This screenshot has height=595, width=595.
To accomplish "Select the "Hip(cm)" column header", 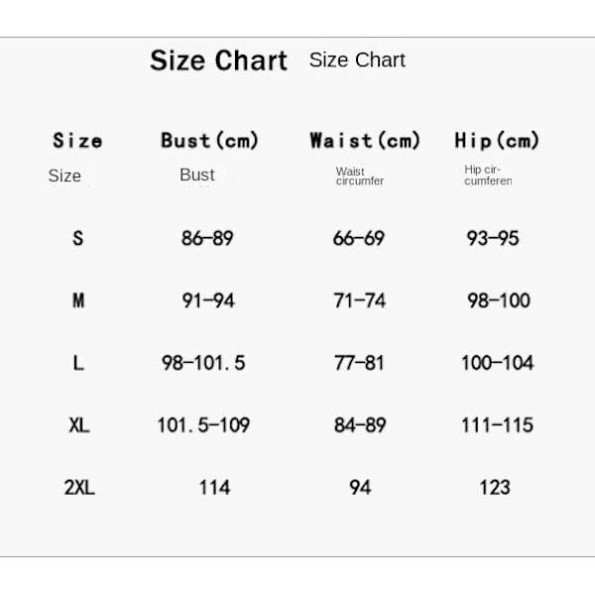I will (497, 141).
